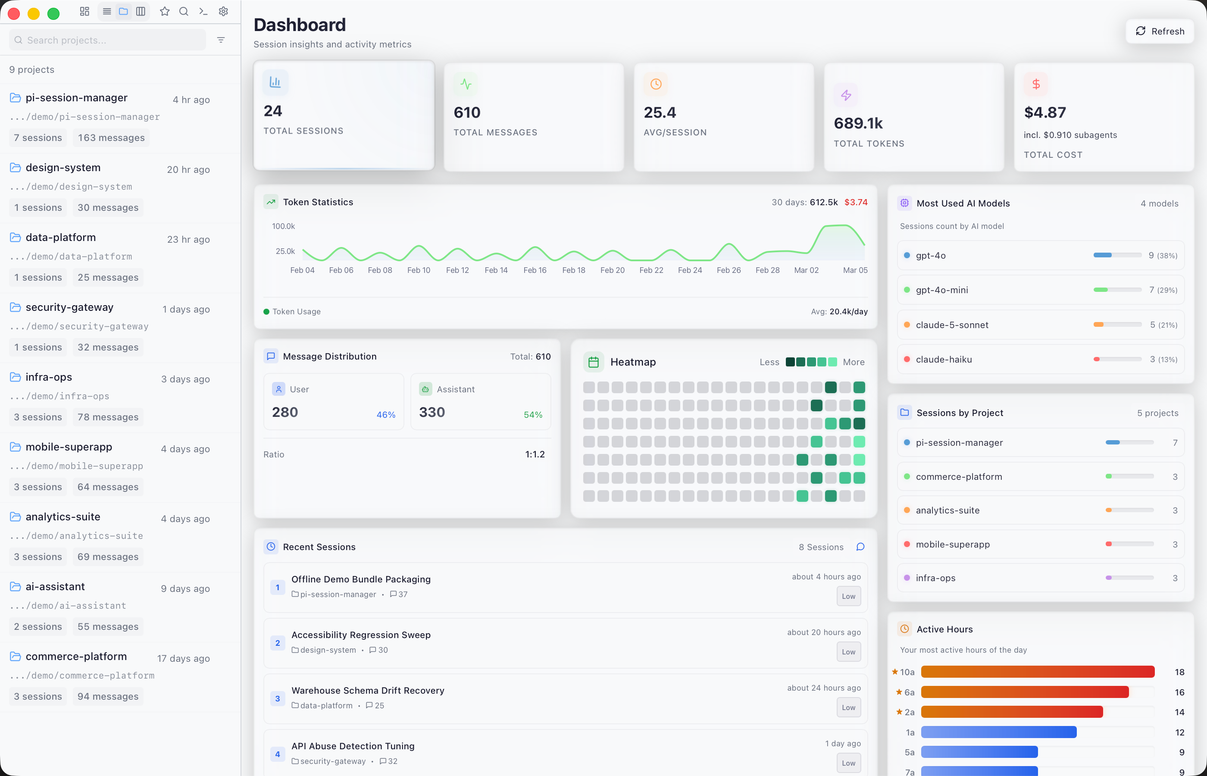Switch to list view mode

pos(107,12)
